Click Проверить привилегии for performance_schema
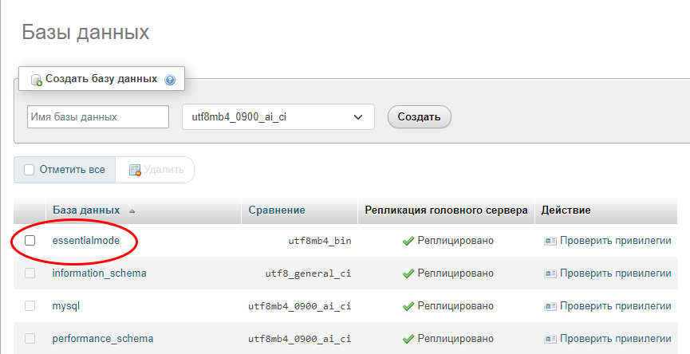This screenshot has height=354, width=690. tap(615, 339)
